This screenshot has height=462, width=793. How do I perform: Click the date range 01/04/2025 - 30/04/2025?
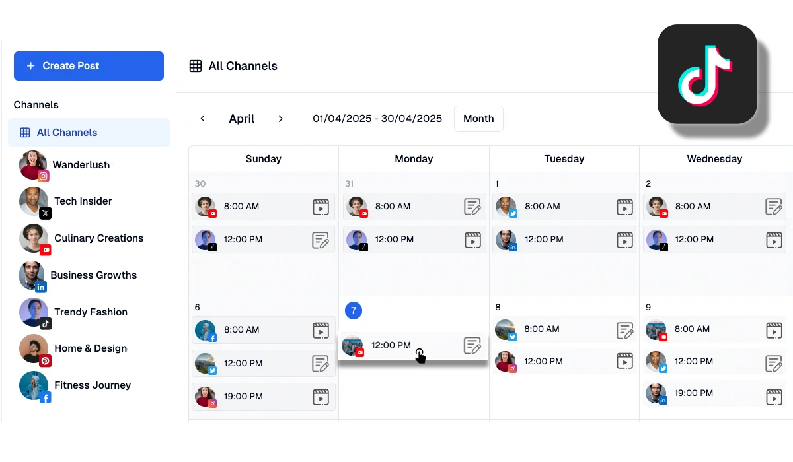377,119
